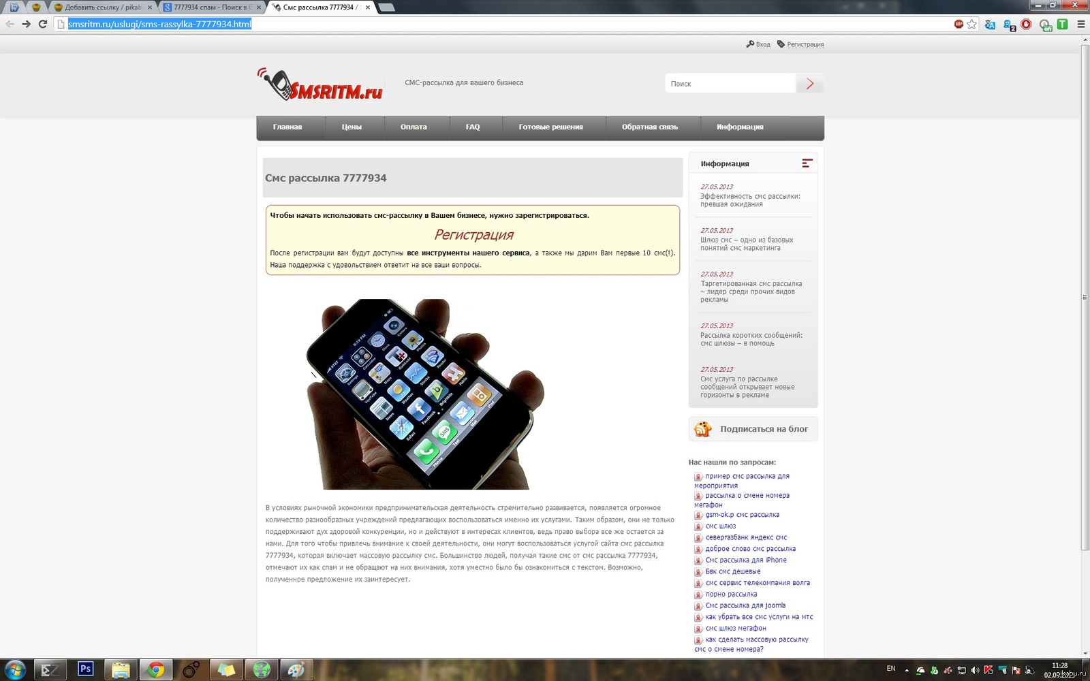Open 'Эффективность смс рассылки: превышая ожидания' article

[750, 200]
